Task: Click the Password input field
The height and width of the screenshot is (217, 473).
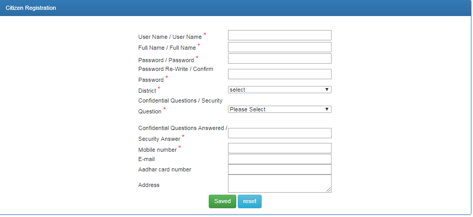Action: 279,59
